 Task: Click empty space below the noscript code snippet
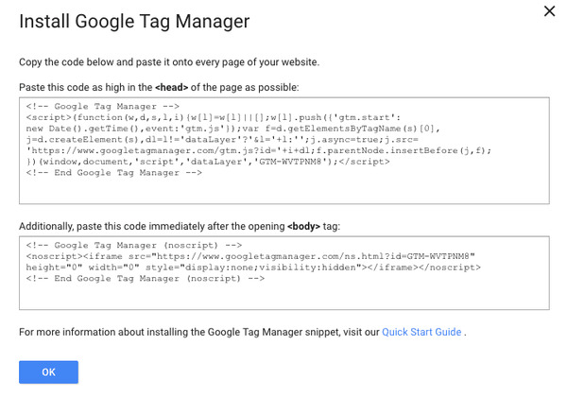coord(284,297)
